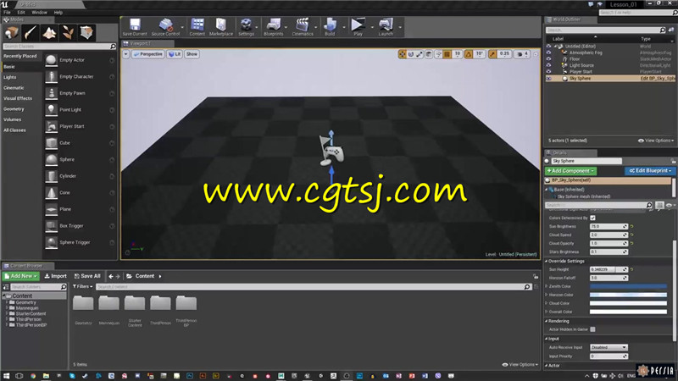Screen dimensions: 678x381
Task: Open the File menu
Action: [8, 13]
